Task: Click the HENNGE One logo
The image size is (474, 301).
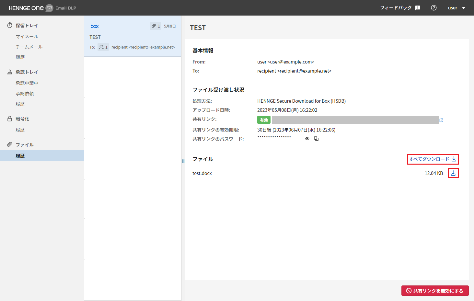Action: [26, 8]
